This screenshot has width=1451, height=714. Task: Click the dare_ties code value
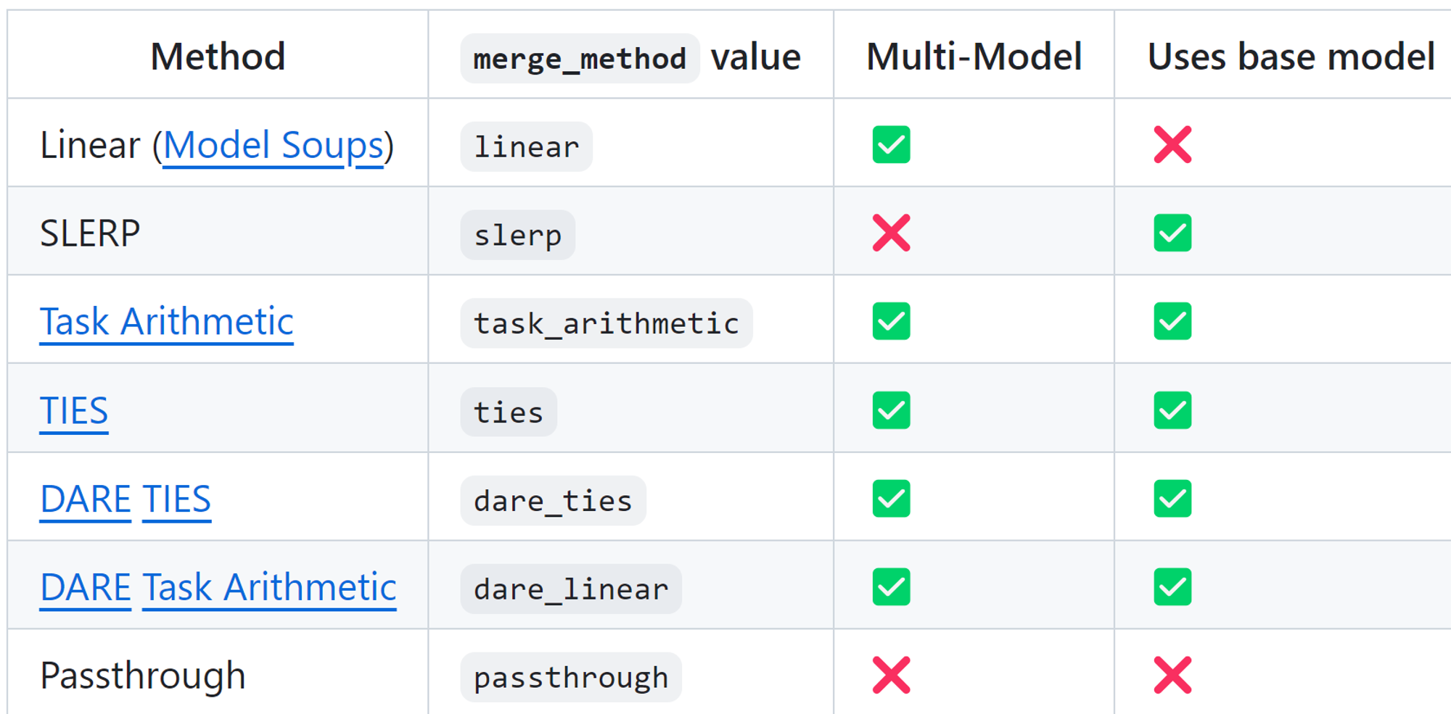pyautogui.click(x=553, y=501)
